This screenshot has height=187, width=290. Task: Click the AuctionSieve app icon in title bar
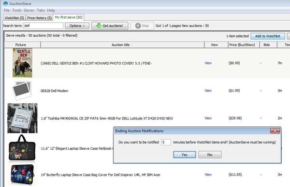point(5,3)
